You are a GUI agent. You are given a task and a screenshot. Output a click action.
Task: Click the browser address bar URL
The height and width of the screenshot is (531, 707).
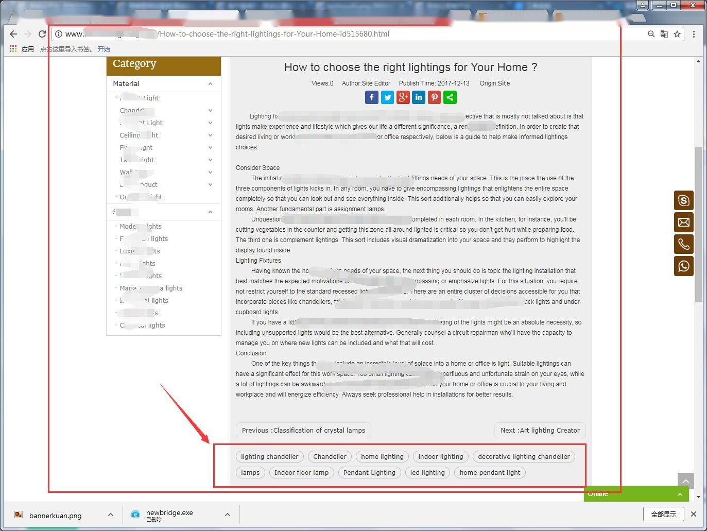point(273,34)
